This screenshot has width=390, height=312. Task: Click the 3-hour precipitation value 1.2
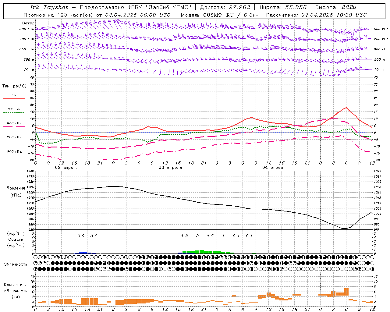point(184,236)
